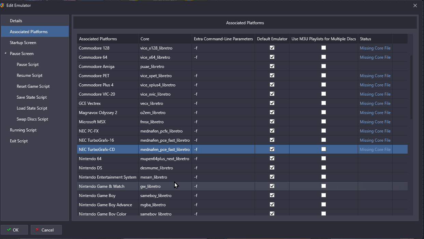Open the Details section
424x239 pixels.
point(35,21)
